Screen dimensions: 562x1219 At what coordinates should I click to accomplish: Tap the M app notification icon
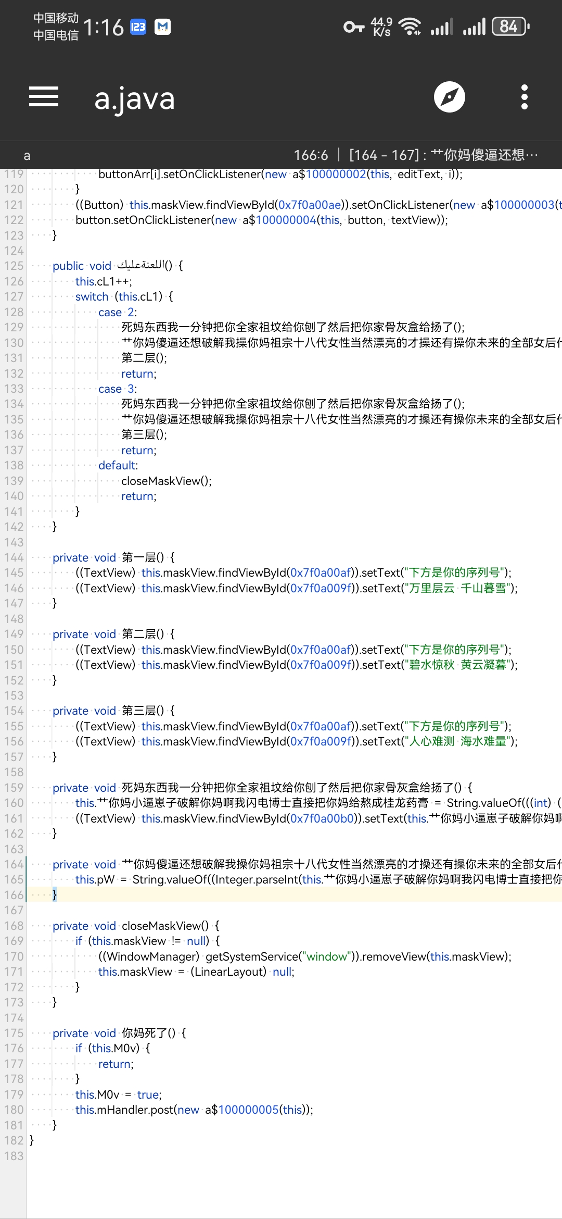162,27
